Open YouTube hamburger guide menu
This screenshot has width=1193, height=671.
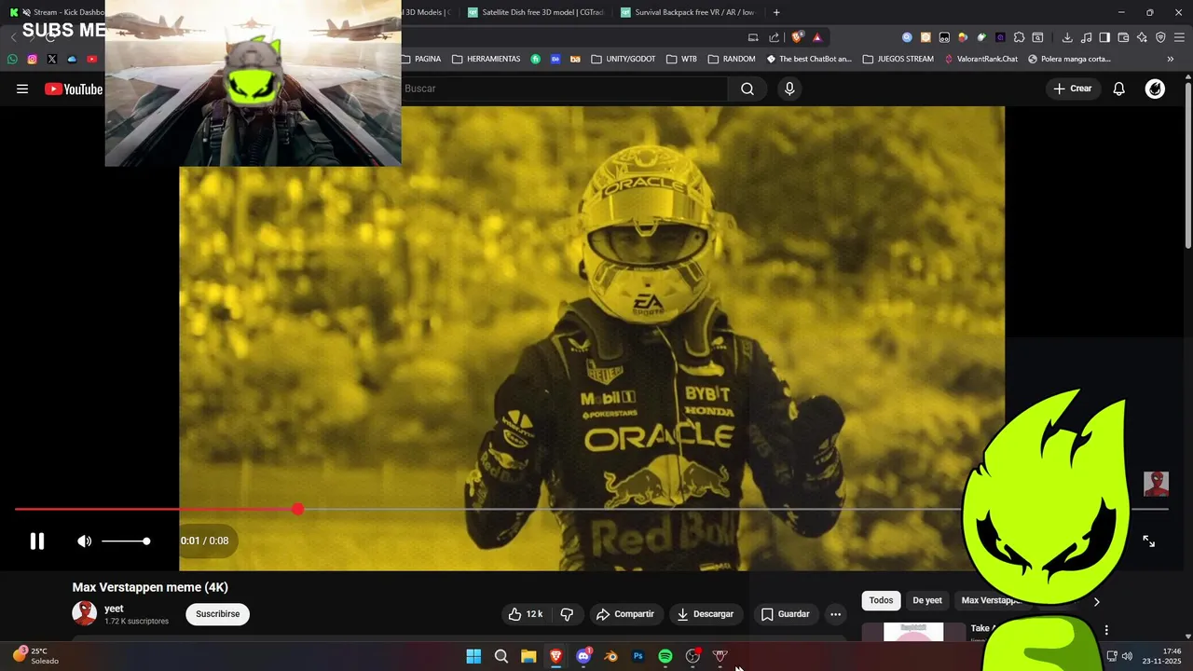22,89
